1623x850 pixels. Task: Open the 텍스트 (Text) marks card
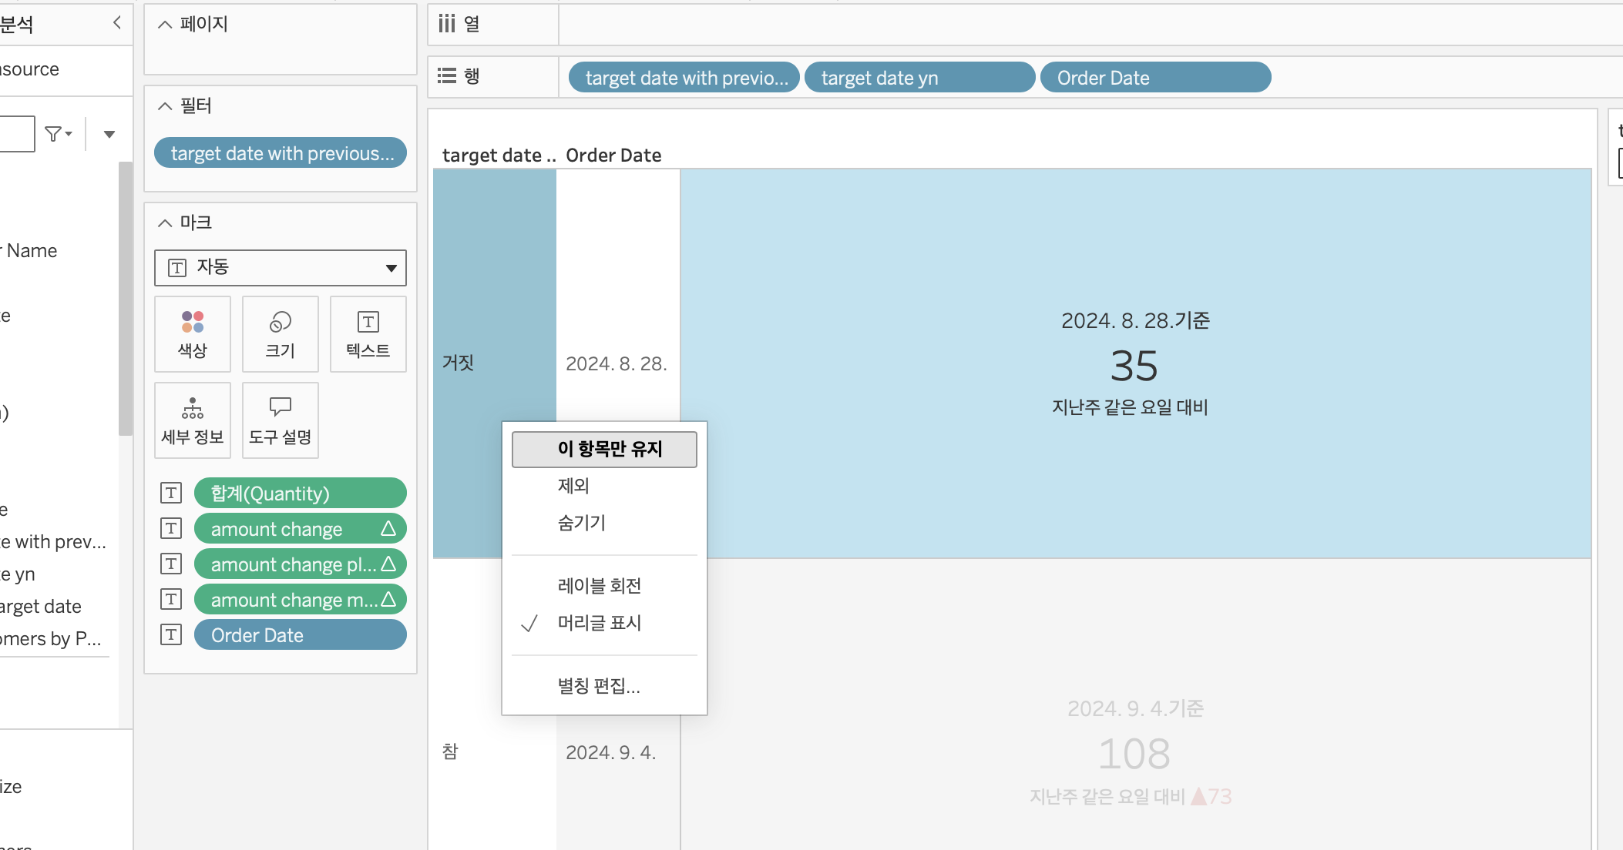point(368,334)
